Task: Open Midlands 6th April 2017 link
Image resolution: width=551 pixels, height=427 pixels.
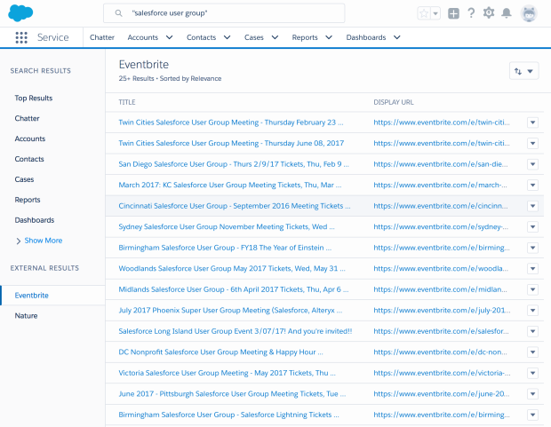Action: [234, 289]
